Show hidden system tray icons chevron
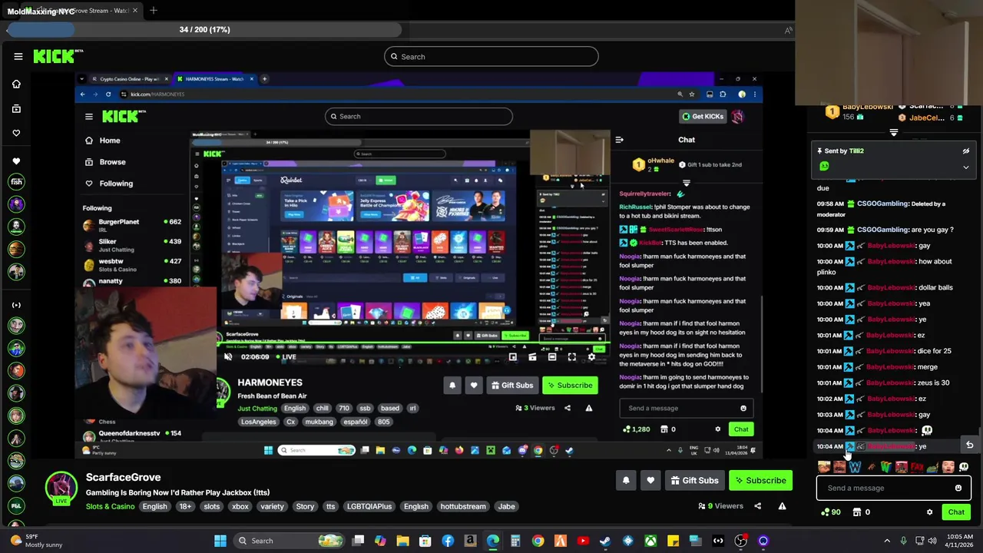The height and width of the screenshot is (553, 983). 887,541
